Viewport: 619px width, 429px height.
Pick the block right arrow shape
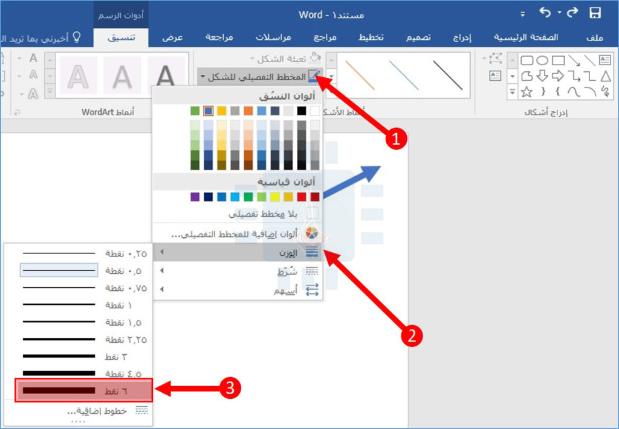(x=558, y=75)
